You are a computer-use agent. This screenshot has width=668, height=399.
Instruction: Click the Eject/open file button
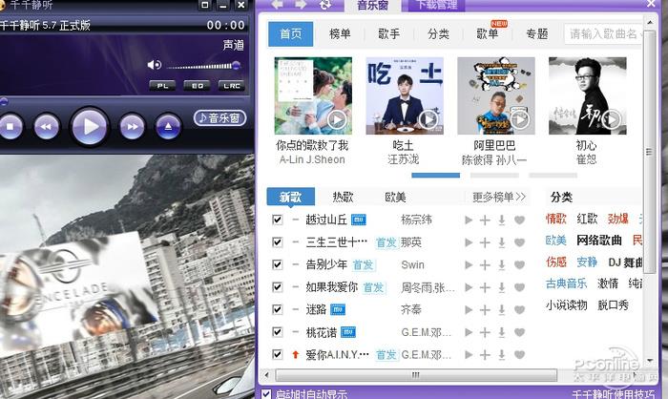[x=168, y=125]
